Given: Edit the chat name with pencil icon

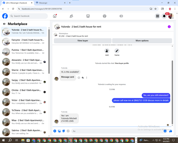Looking at the screenshot, I should pyautogui.click(x=117, y=51).
